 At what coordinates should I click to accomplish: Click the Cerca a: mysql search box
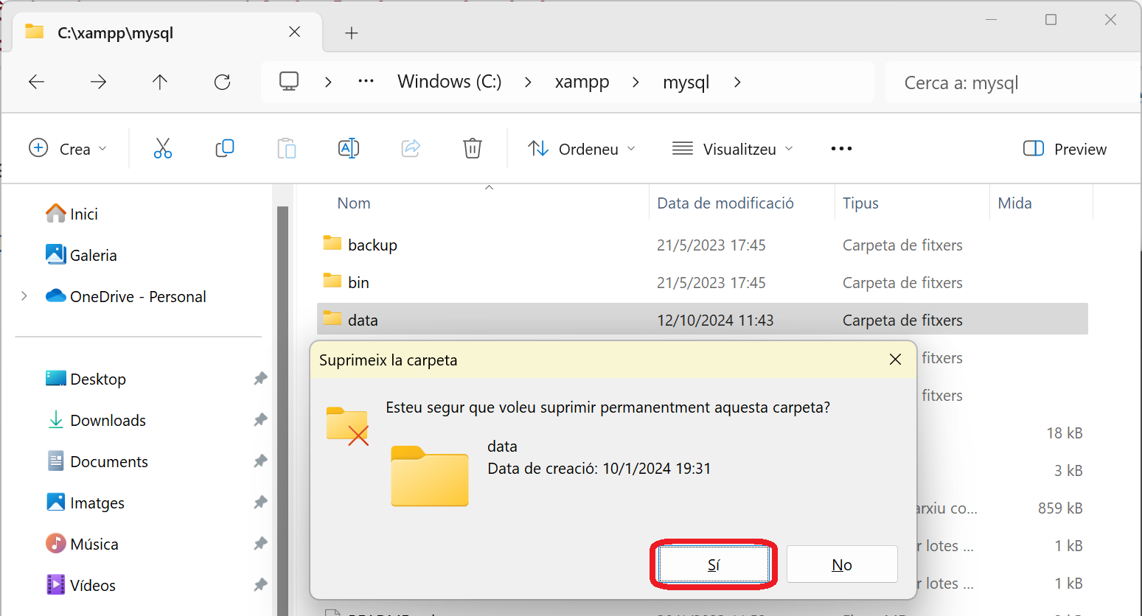[1010, 83]
